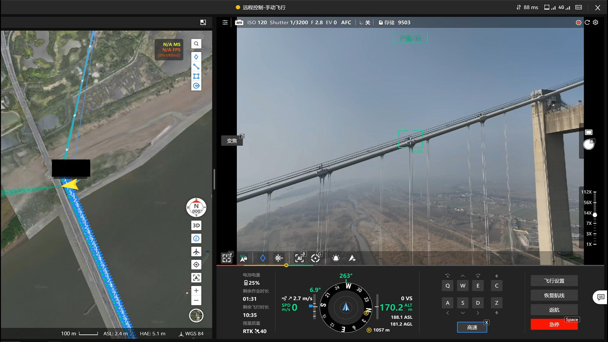Add a pin point from camera view
This screenshot has width=608, height=342.
click(x=263, y=258)
